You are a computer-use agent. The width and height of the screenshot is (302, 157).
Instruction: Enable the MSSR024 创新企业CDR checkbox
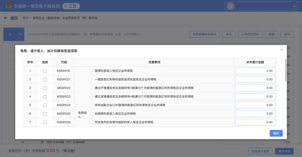pos(45,105)
